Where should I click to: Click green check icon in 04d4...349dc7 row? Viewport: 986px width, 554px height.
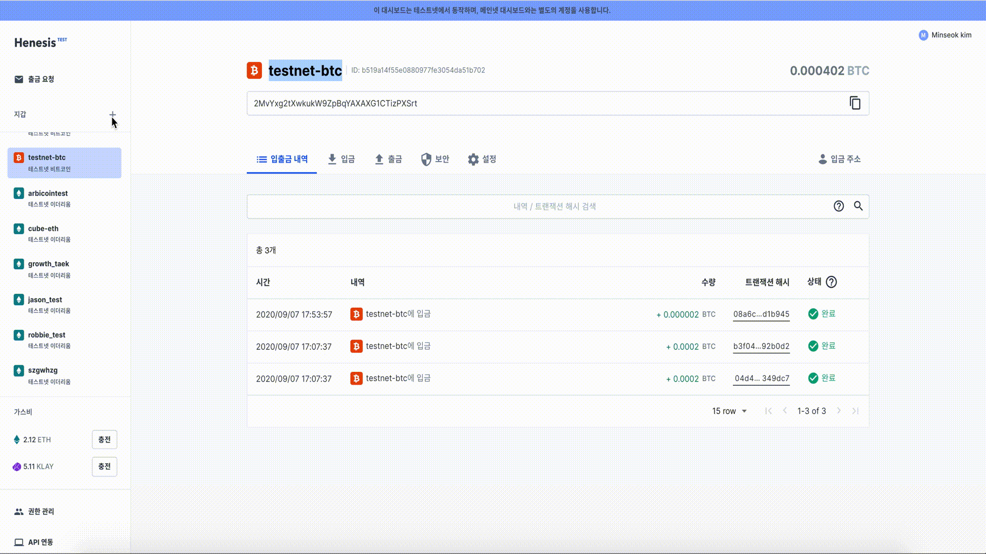pyautogui.click(x=813, y=378)
